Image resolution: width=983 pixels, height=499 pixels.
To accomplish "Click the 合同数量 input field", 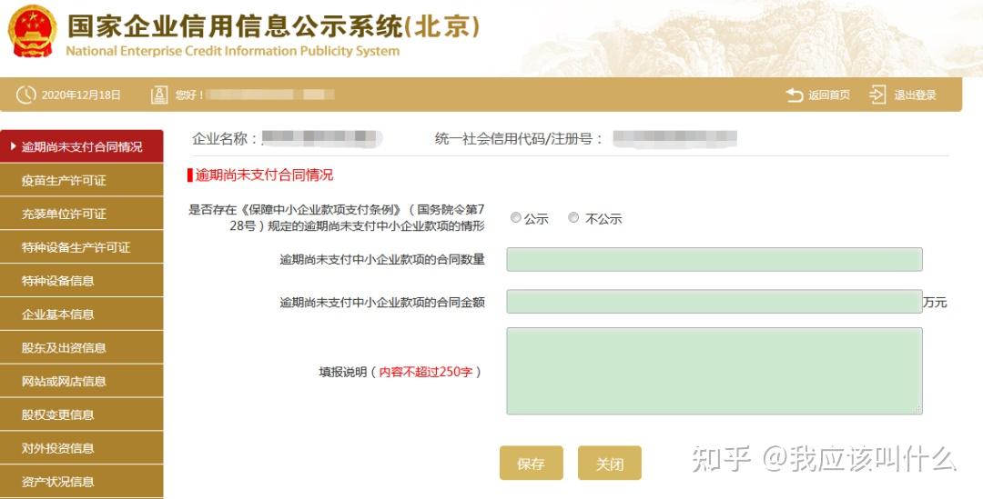I will (x=714, y=259).
